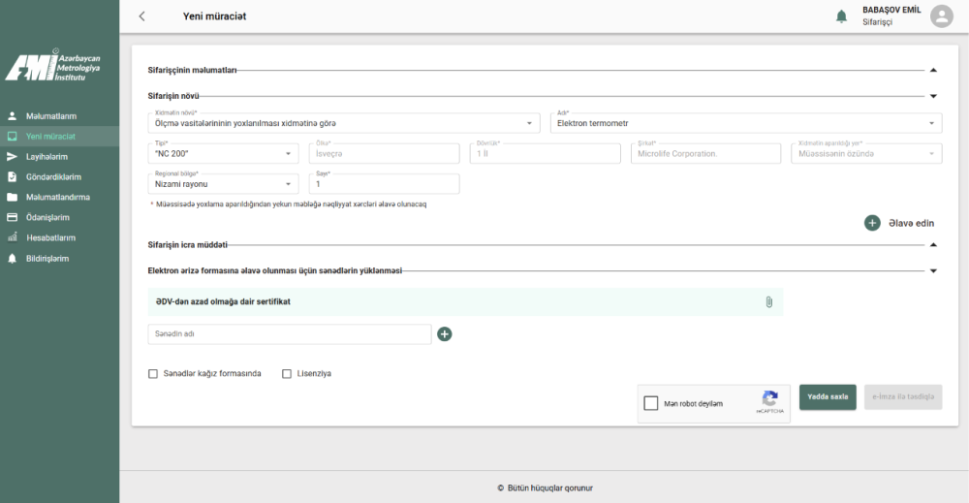969x503 pixels.
Task: Click the Göndərdiklərim document icon
Action: coord(12,176)
